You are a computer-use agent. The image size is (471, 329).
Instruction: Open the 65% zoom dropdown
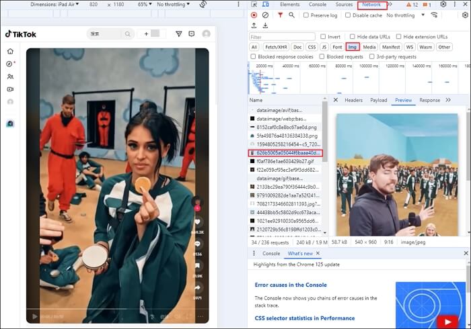pyautogui.click(x=145, y=4)
